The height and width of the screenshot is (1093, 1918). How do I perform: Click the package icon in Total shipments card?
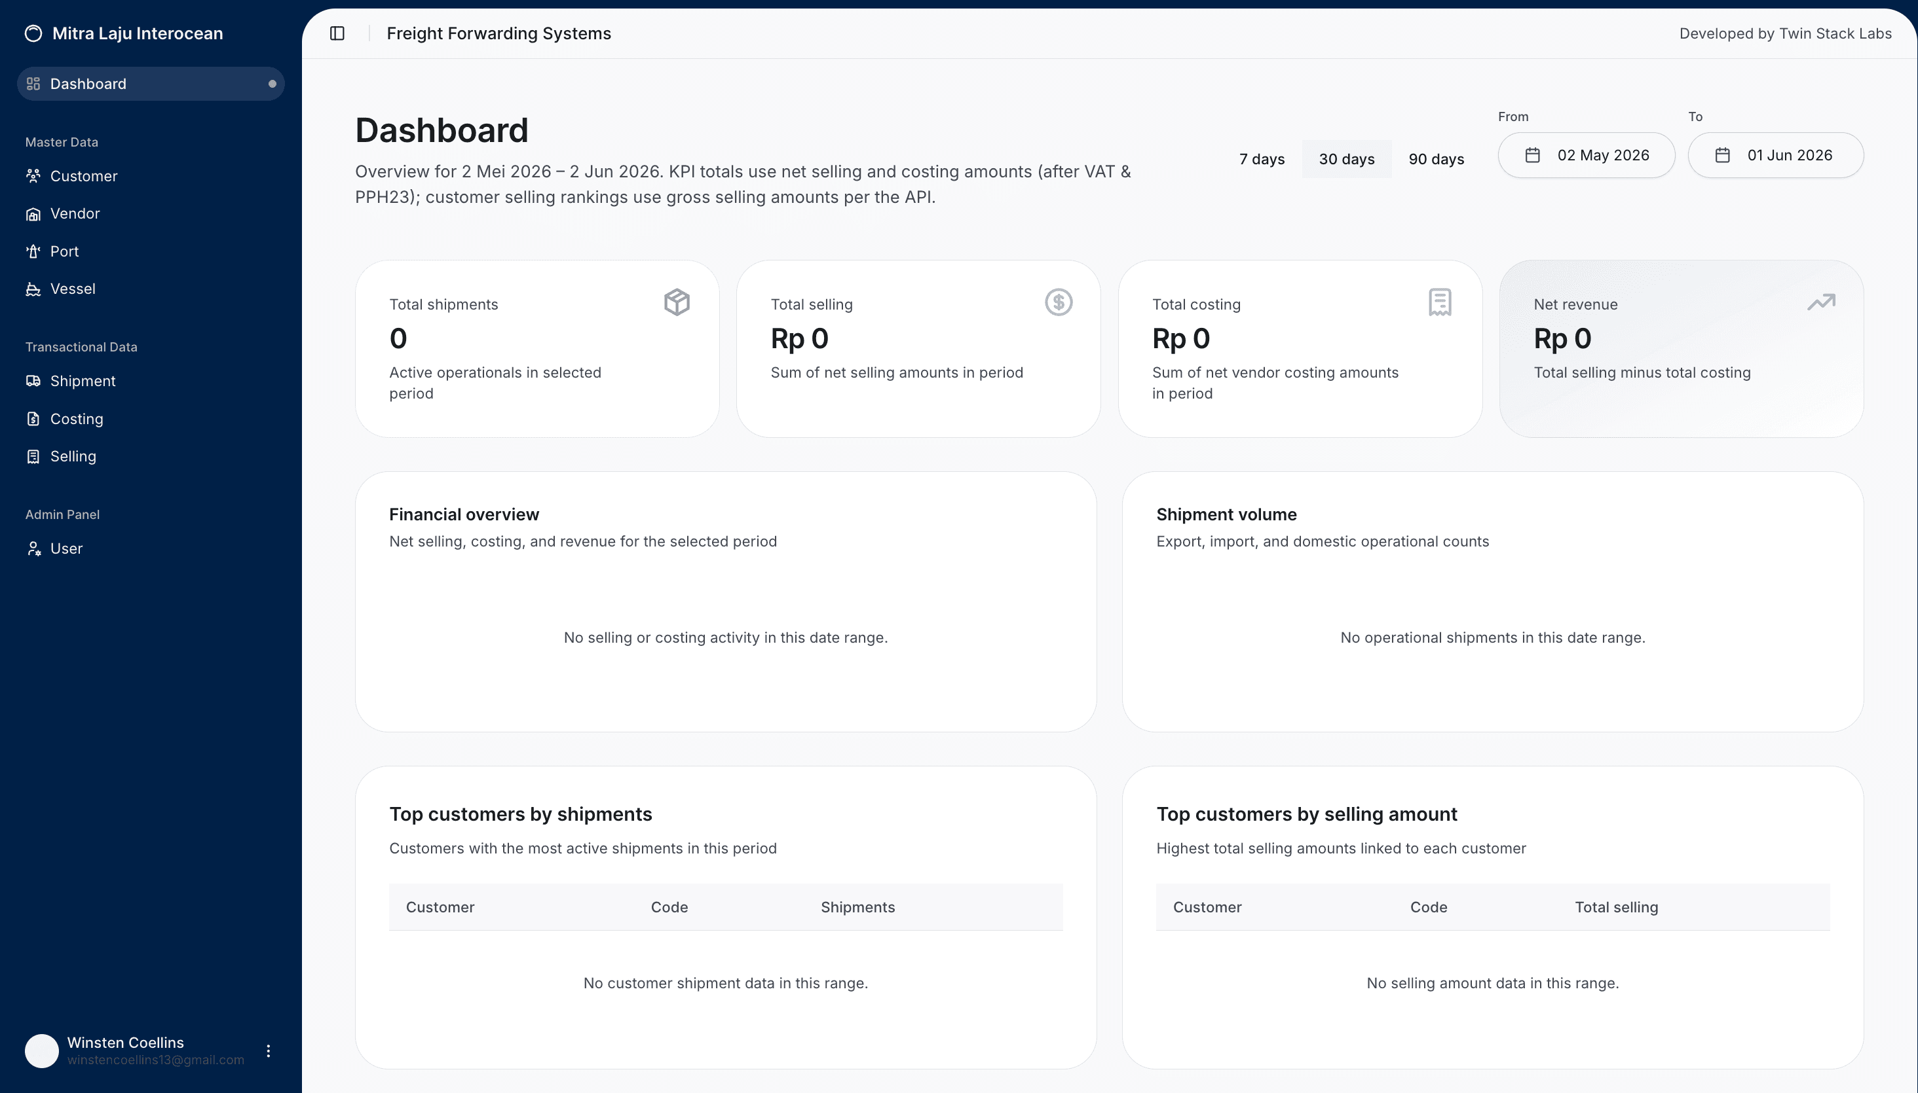coord(677,302)
